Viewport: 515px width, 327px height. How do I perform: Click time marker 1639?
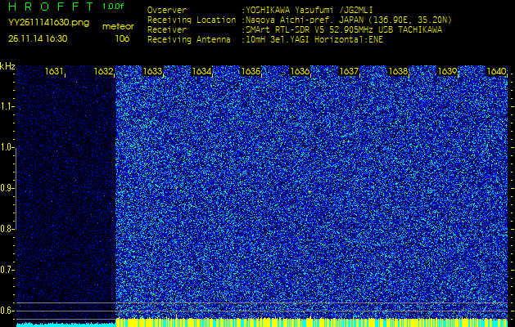pyautogui.click(x=447, y=71)
